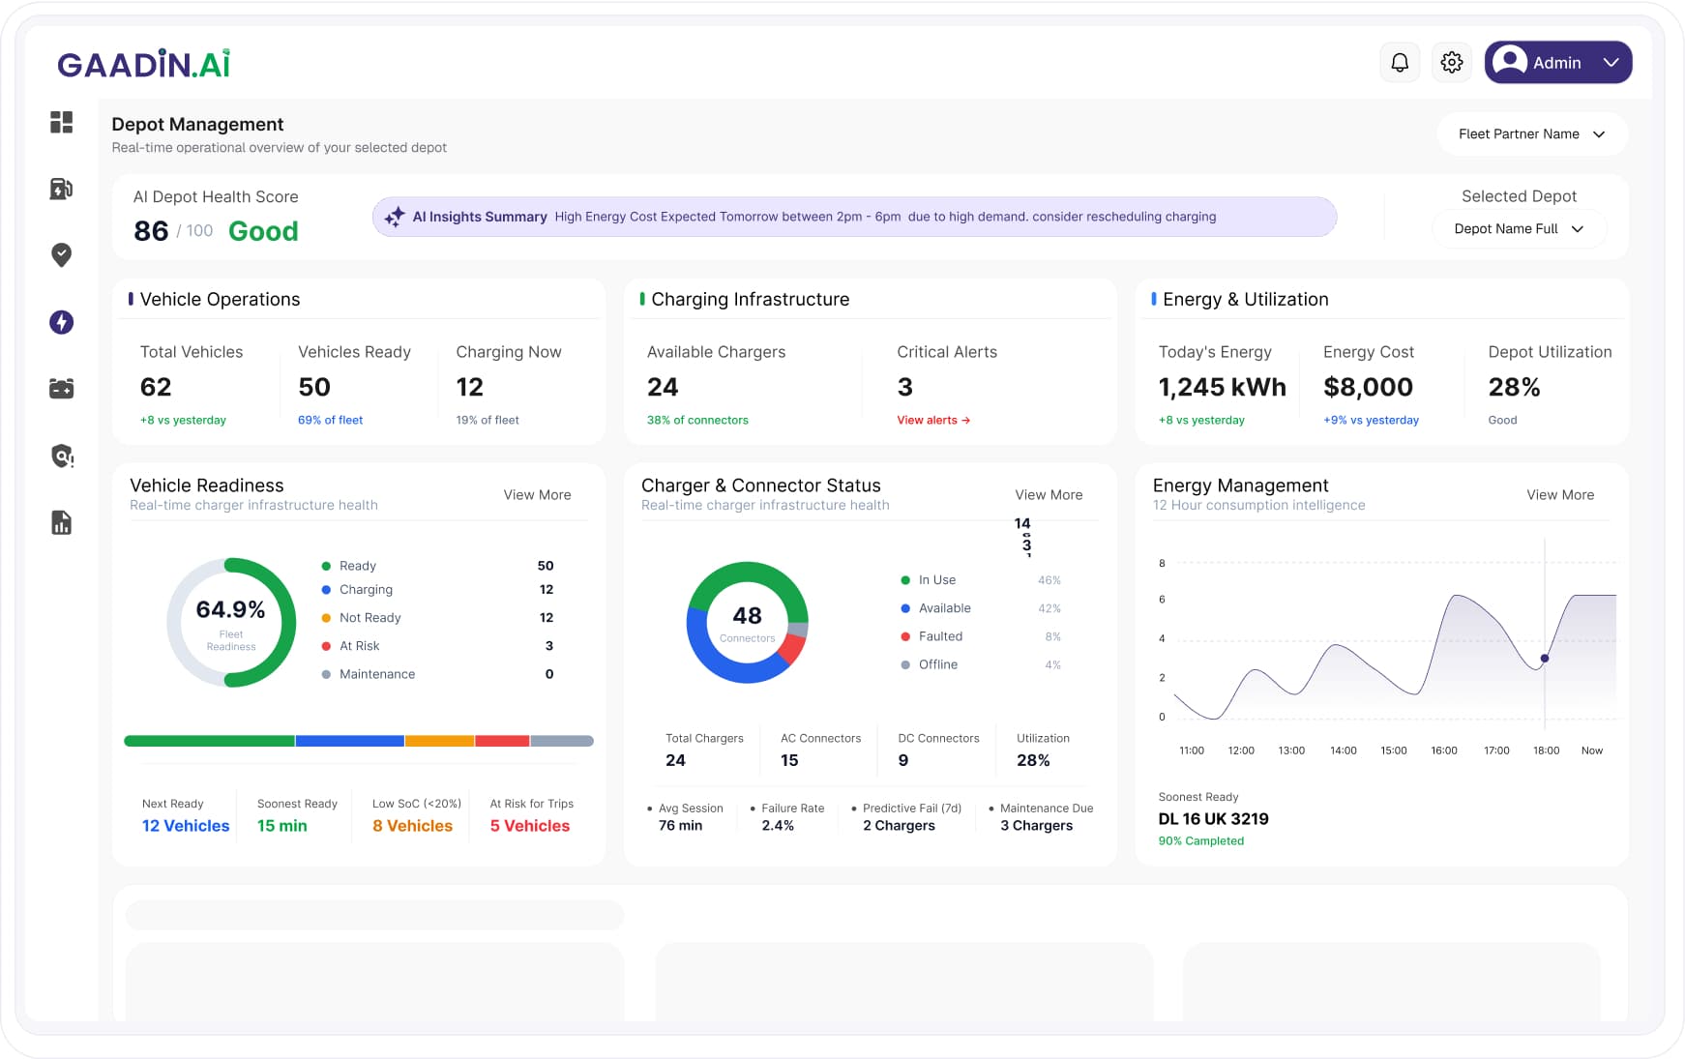Viewport: 1685px width, 1059px height.
Task: Click View alerts link under Critical Alerts
Action: [x=933, y=420]
